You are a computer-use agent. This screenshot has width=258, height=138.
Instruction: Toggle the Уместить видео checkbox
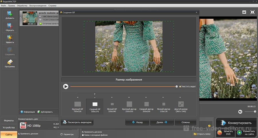pos(180,86)
